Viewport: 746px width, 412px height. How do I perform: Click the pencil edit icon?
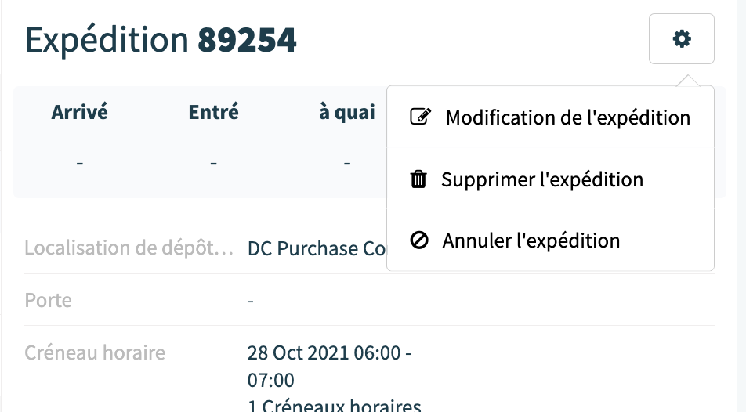(421, 117)
